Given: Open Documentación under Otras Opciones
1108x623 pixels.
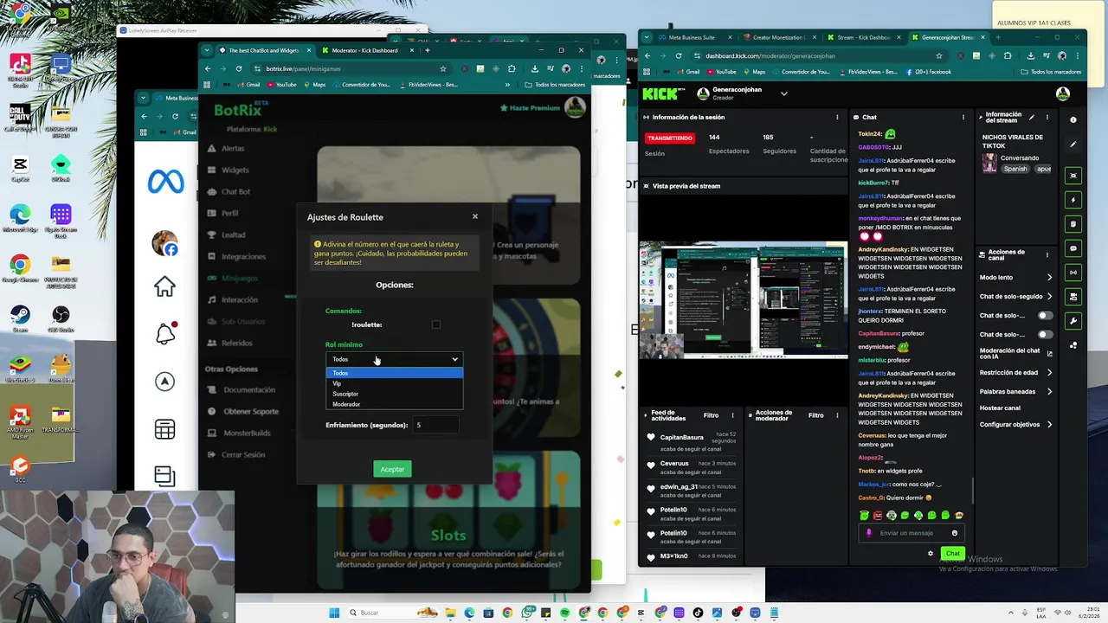Looking at the screenshot, I should pos(249,389).
